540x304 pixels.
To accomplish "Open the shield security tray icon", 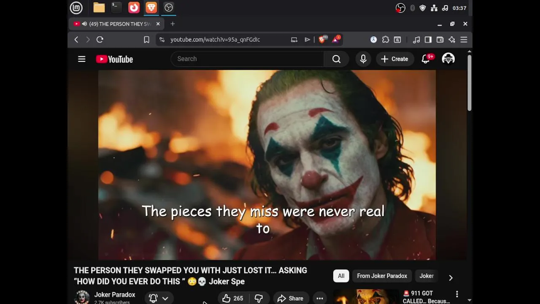I will 423,8.
